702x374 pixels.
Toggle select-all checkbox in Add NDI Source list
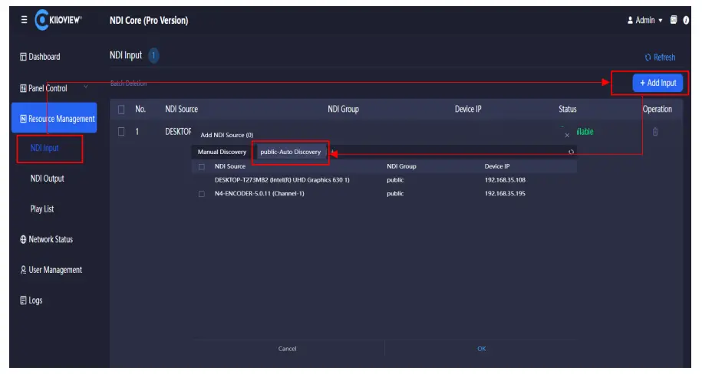[202, 166]
